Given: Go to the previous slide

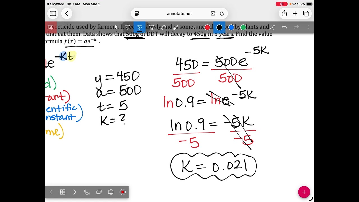Looking at the screenshot, I should pyautogui.click(x=51, y=192).
